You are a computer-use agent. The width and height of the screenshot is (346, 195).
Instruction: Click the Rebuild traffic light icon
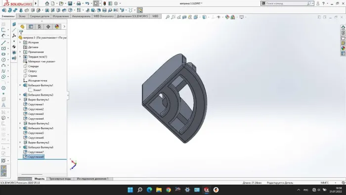[104, 3]
